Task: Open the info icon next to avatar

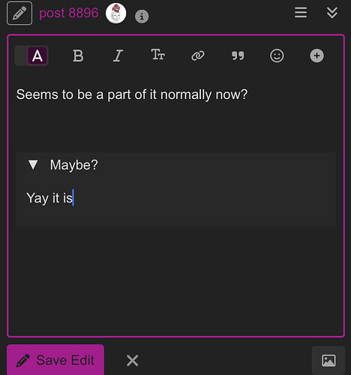Action: pos(142,16)
